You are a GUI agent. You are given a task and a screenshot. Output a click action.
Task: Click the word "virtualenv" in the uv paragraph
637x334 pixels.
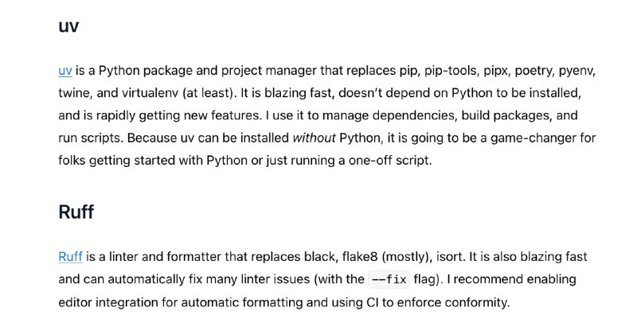coord(150,93)
